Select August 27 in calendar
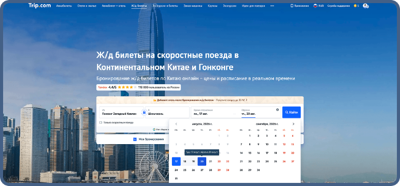The image size is (400, 186). coord(202,170)
